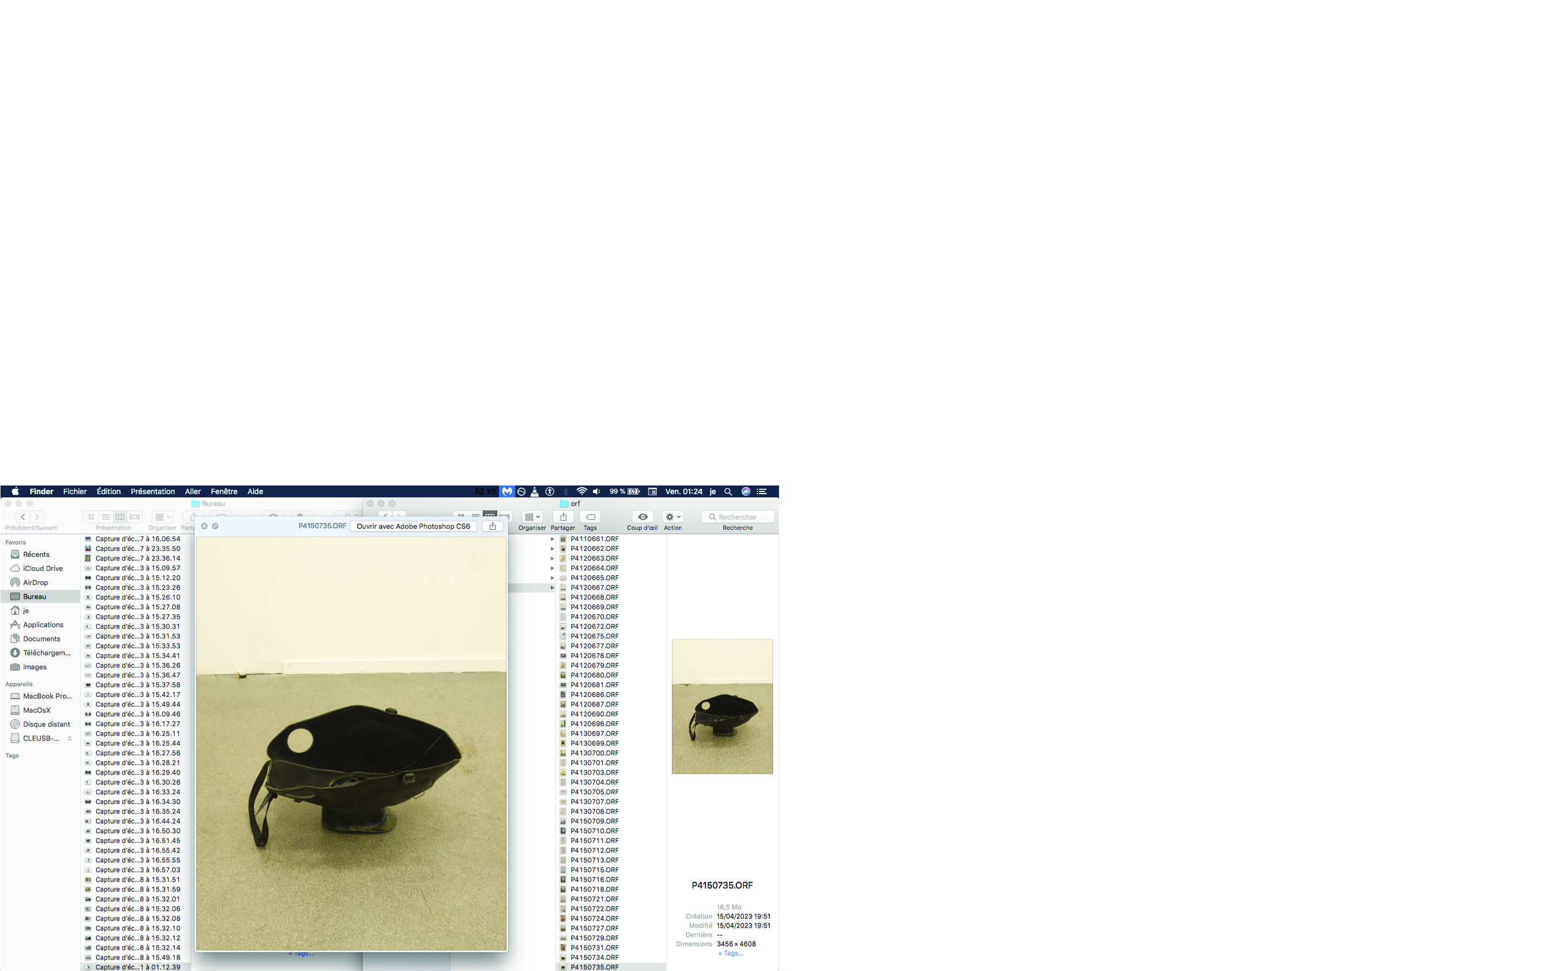Click the share icon in Quick Look preview
Viewport: 1558px width, 971px height.
tap(492, 526)
